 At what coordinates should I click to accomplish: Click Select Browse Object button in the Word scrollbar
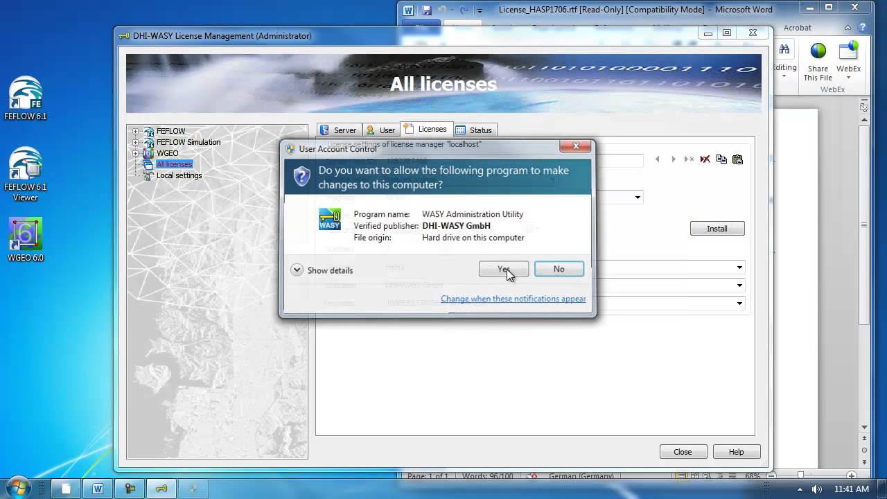pyautogui.click(x=864, y=450)
